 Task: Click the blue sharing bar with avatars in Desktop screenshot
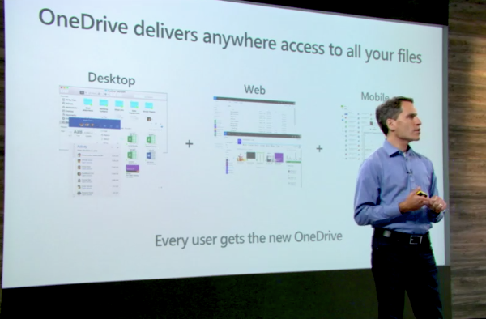(x=94, y=123)
